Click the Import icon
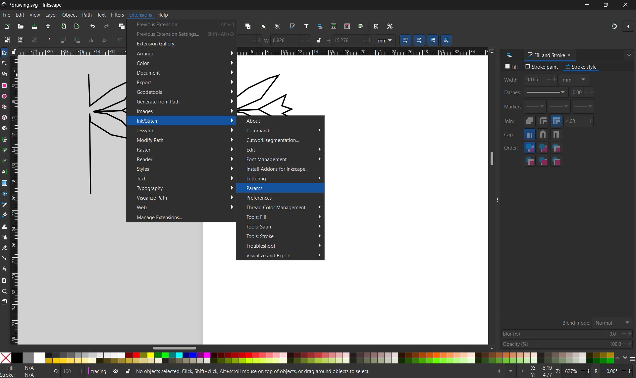This screenshot has width=636, height=378. pyautogui.click(x=64, y=26)
